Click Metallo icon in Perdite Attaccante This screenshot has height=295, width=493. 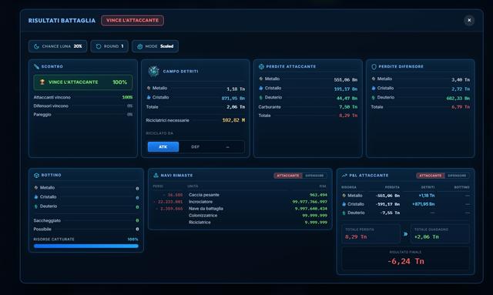(260, 79)
